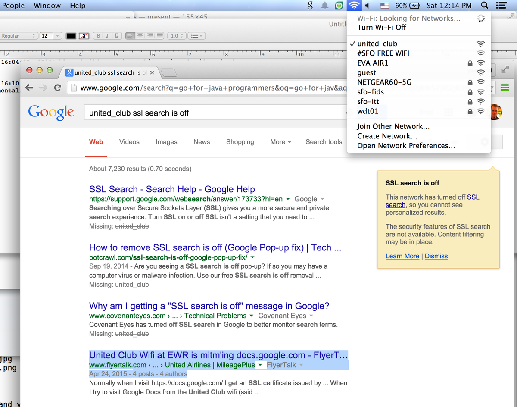Open the Regular font style dropdown
Screen dimensions: 517x407
(19, 36)
